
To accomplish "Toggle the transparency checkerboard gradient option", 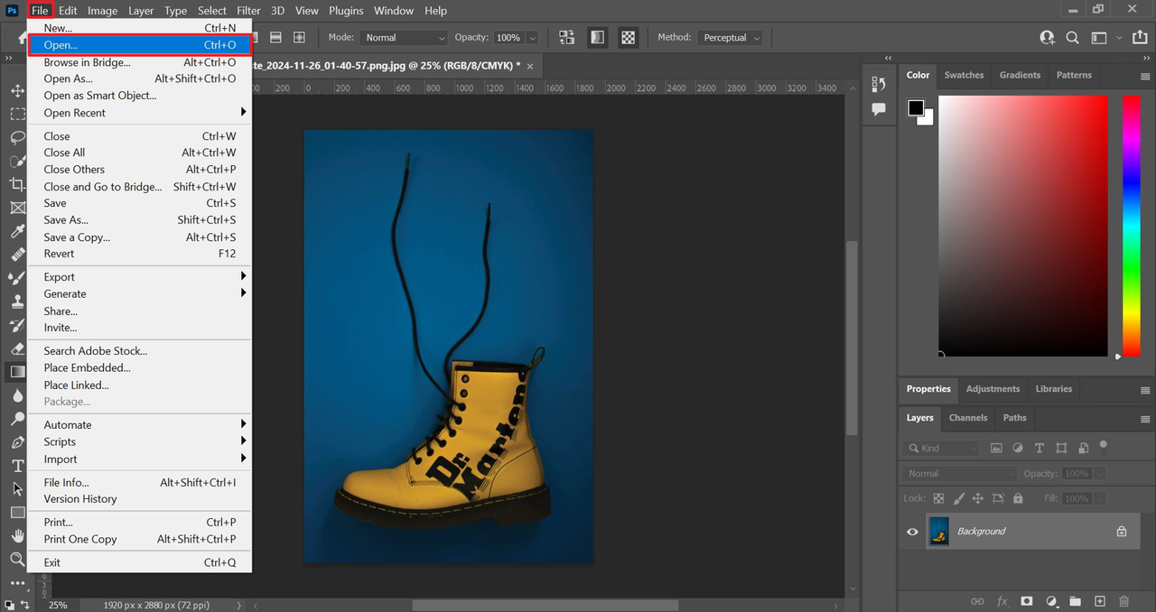I will (x=629, y=38).
